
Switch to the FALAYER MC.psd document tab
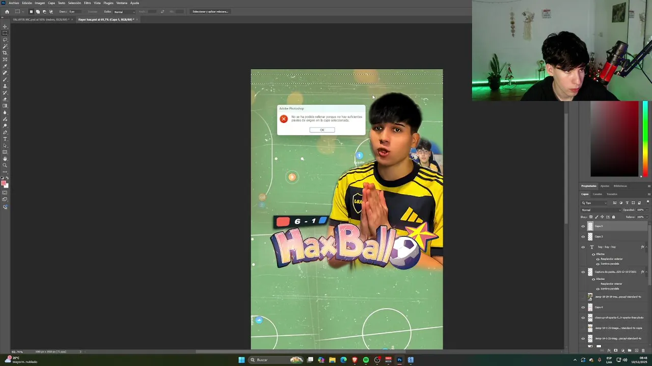pos(41,19)
